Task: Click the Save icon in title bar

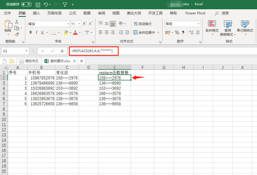Action: (38, 4)
